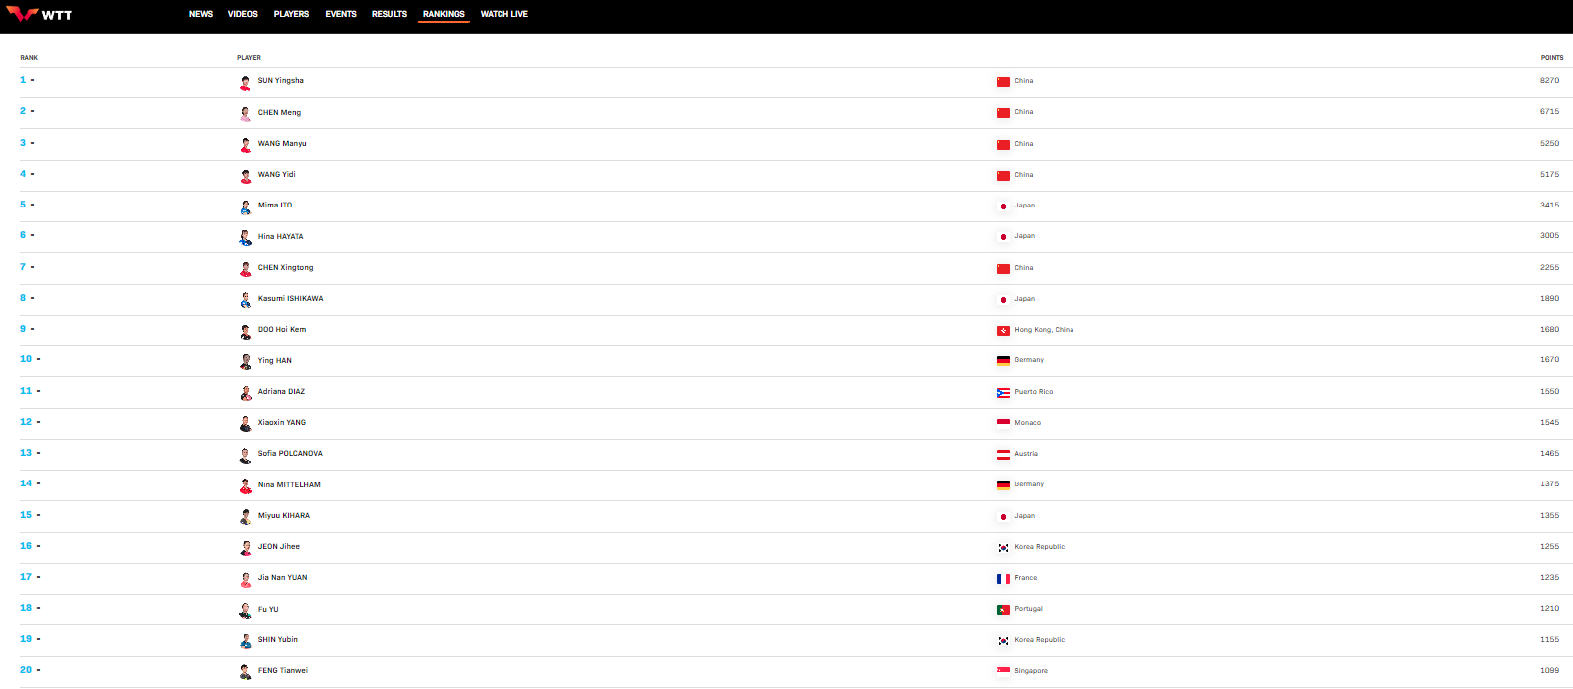Click the WTT logo in header

pos(40,14)
